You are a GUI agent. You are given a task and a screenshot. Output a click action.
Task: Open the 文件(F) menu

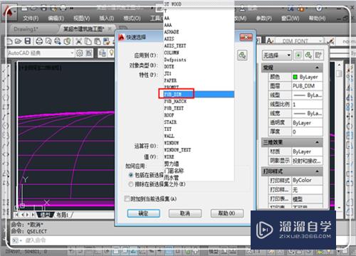31,18
